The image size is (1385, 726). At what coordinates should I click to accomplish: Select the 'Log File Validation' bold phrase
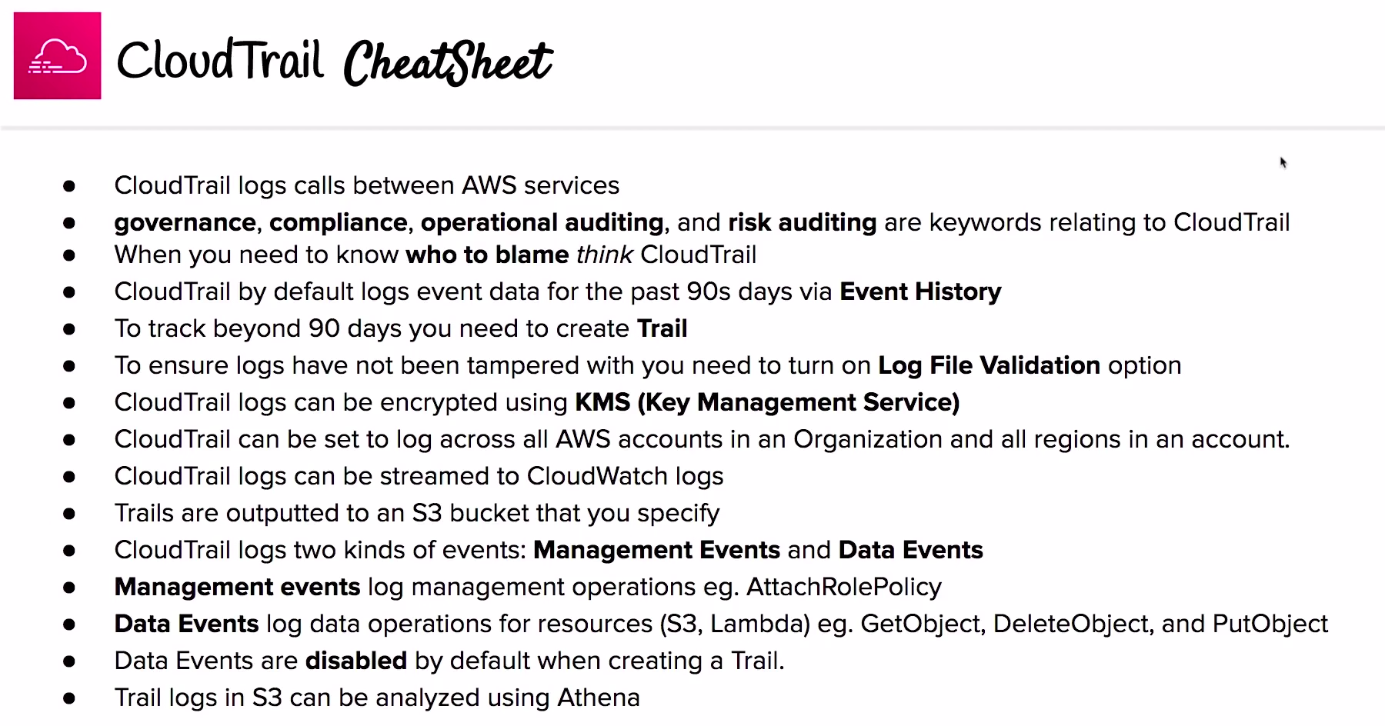coord(989,365)
